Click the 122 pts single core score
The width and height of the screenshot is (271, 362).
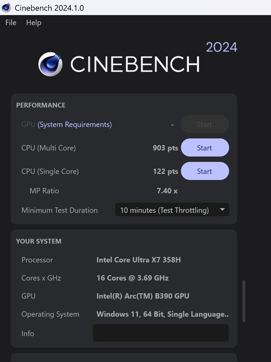coord(165,171)
